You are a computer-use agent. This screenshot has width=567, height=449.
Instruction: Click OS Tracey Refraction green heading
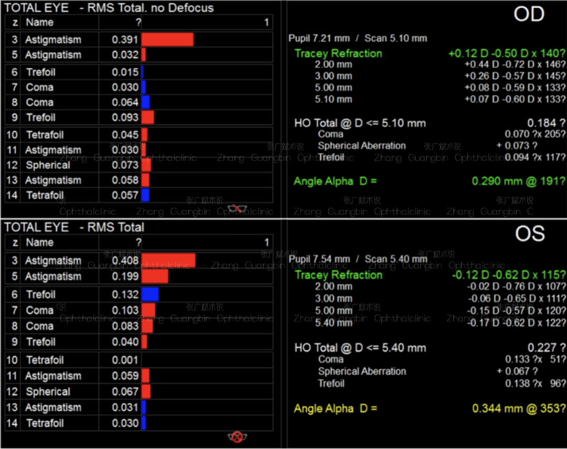point(338,275)
